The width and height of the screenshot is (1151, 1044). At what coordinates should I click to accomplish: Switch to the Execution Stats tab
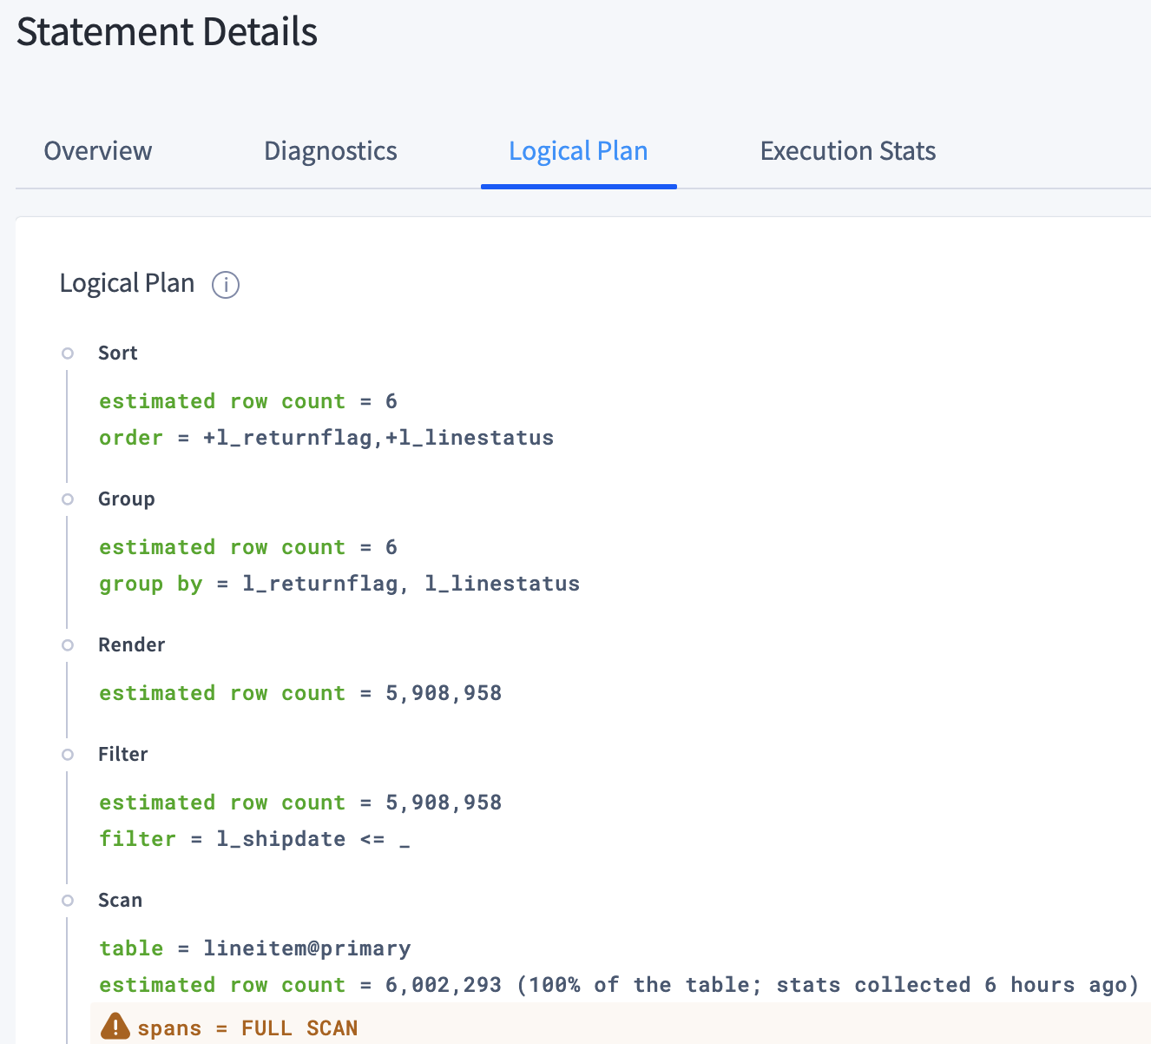pyautogui.click(x=847, y=150)
